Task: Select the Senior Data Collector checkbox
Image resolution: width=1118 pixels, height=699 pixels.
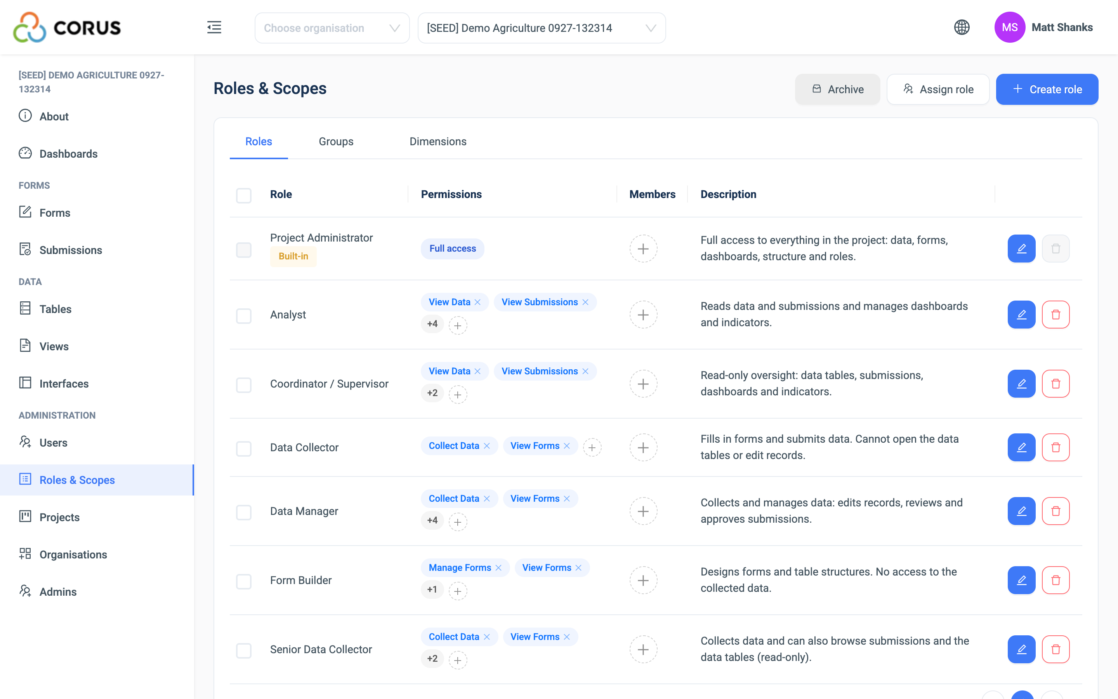Action: click(243, 651)
